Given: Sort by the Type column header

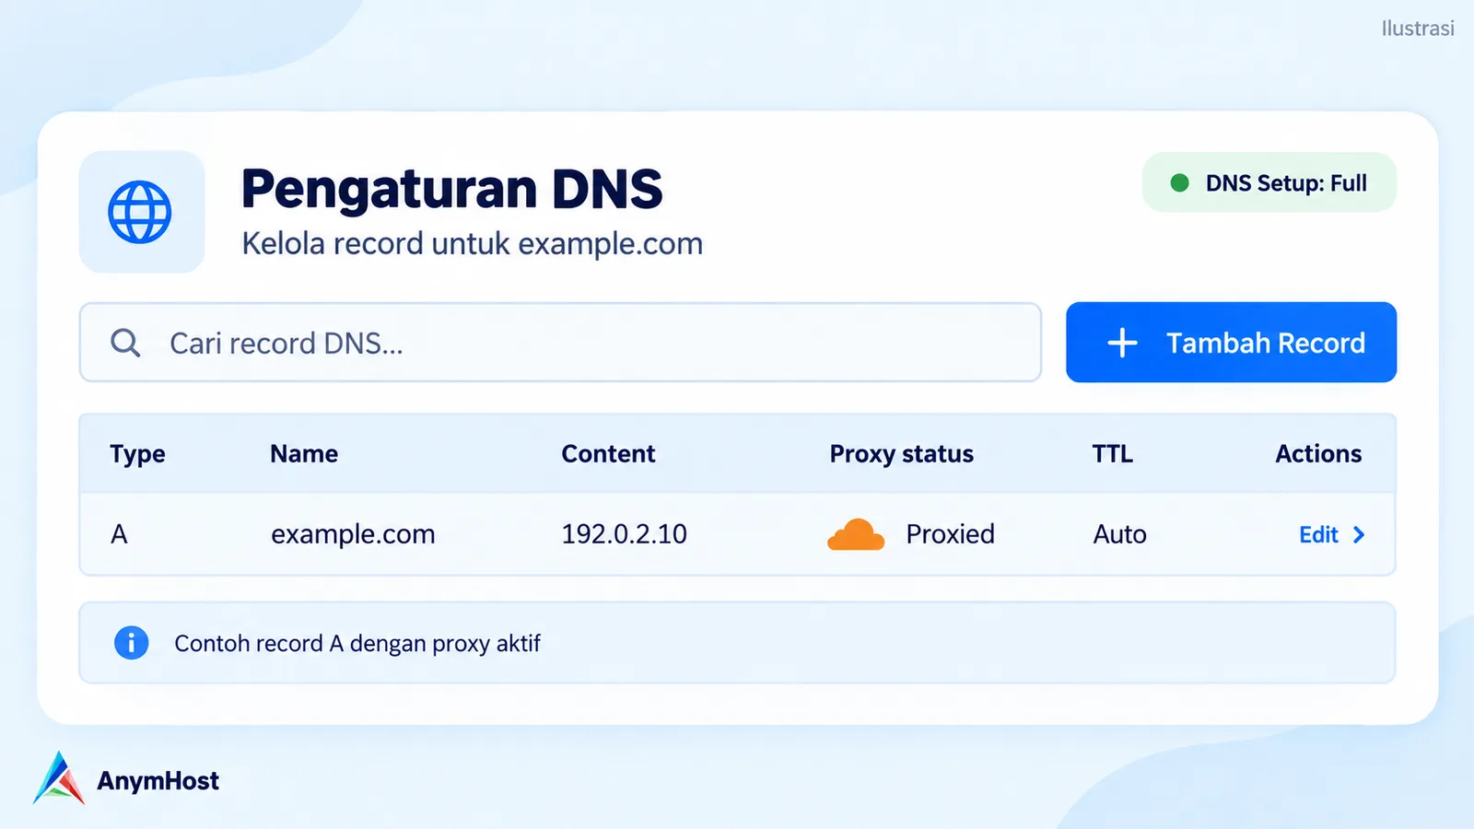Looking at the screenshot, I should coord(137,454).
